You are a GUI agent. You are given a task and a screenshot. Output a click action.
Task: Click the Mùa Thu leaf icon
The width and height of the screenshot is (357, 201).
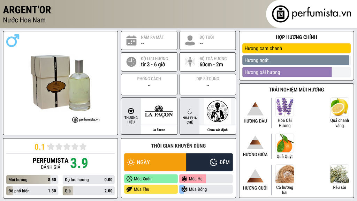pos(129,189)
